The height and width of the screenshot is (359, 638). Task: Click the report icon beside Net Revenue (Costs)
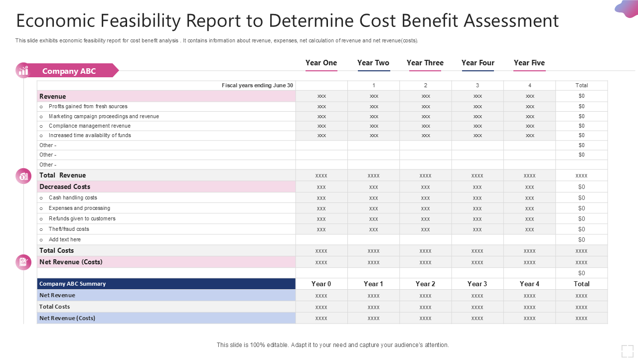coord(23,262)
